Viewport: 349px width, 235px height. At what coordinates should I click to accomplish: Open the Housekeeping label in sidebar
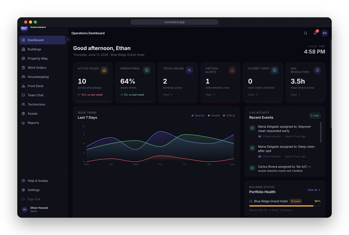38,77
